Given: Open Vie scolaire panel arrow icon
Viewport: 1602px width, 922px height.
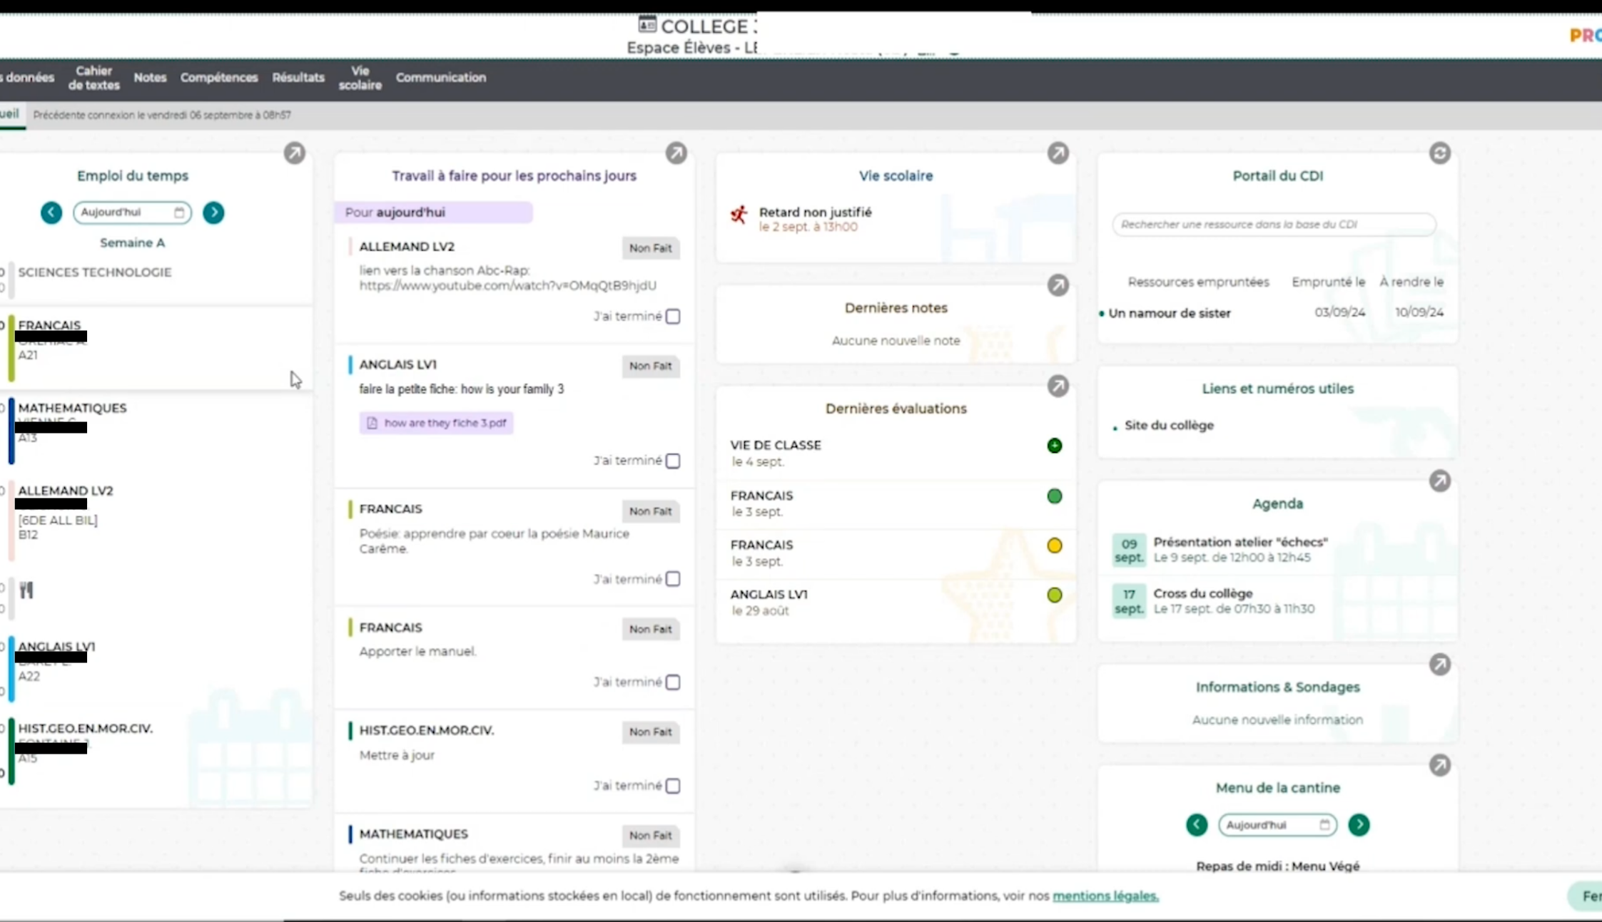Looking at the screenshot, I should click(x=1058, y=153).
